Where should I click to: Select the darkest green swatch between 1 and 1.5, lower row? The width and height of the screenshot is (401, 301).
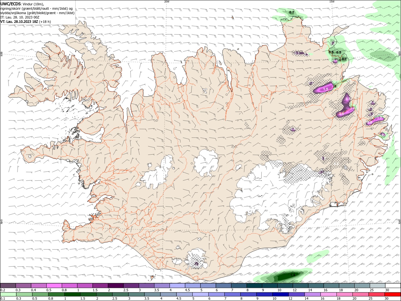[72, 294]
